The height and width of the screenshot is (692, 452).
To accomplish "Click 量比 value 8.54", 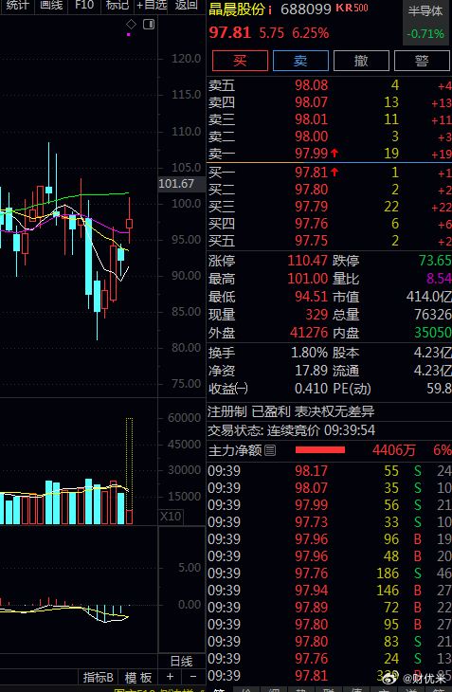I will tap(439, 279).
